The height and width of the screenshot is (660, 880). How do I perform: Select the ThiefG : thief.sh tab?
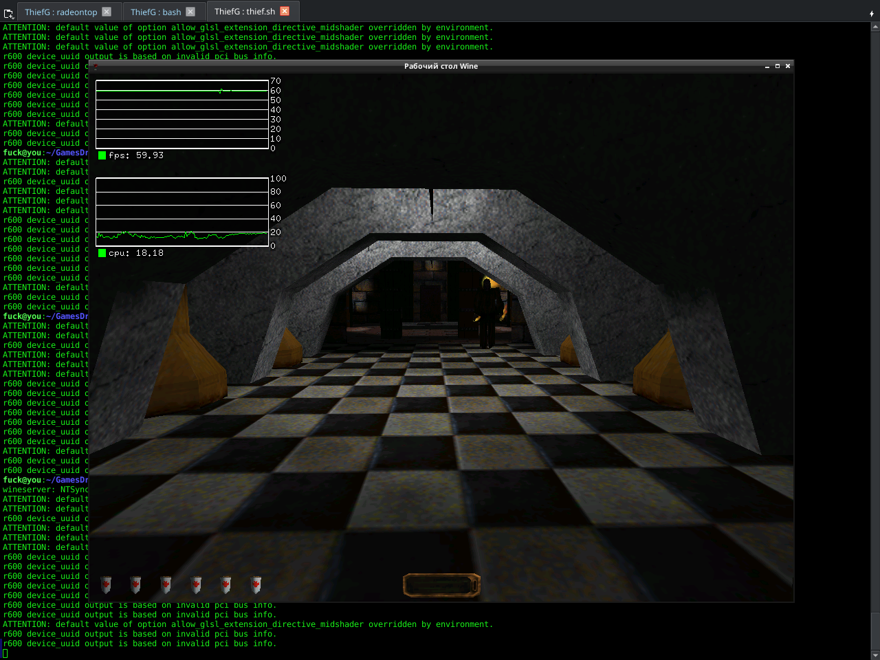(x=252, y=11)
